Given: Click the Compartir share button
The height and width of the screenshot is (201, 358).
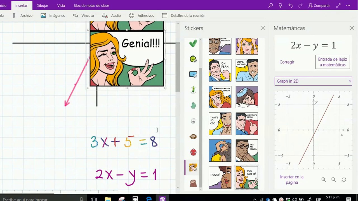Looking at the screenshot, I should click(319, 6).
